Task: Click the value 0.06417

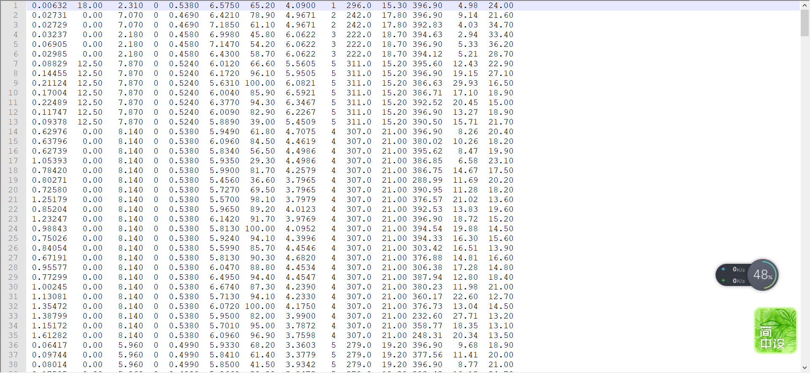Action: click(x=49, y=345)
